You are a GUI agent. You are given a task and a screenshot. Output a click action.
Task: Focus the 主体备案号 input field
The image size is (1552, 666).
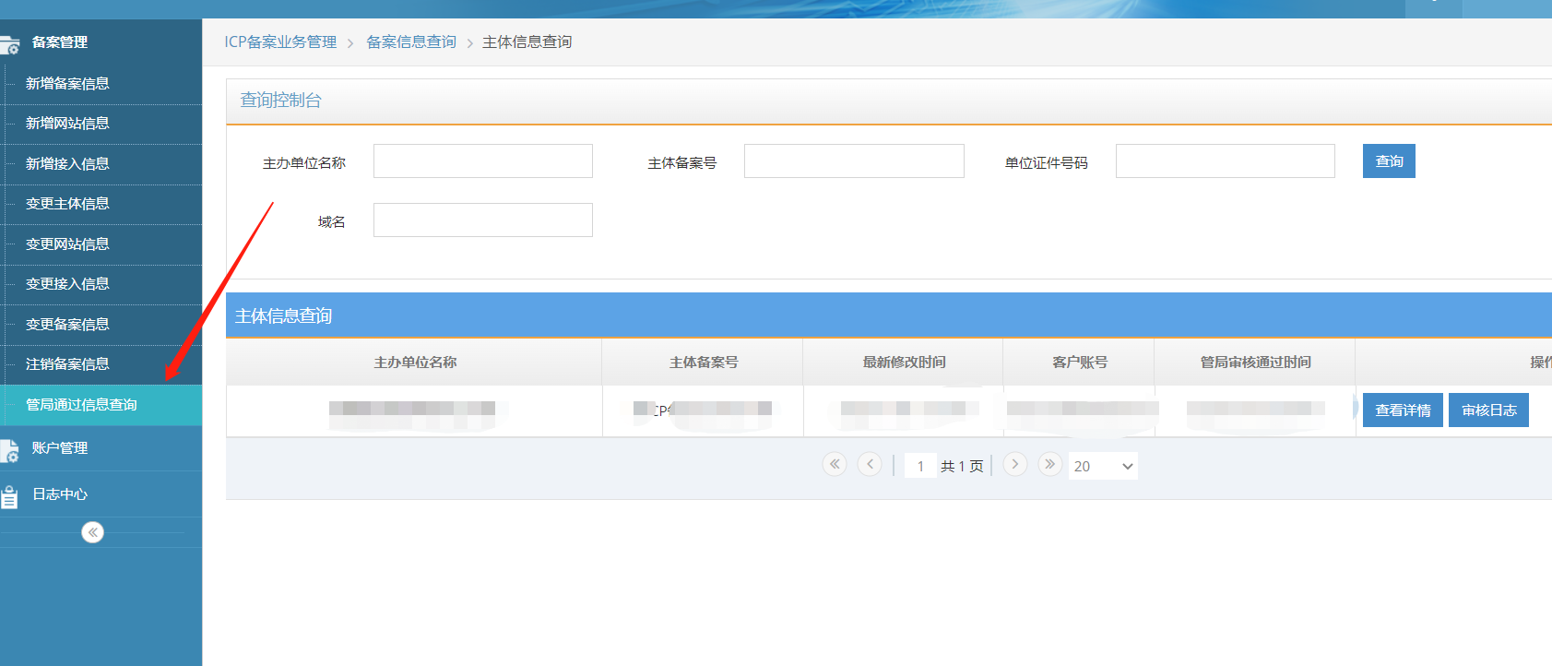(x=854, y=161)
